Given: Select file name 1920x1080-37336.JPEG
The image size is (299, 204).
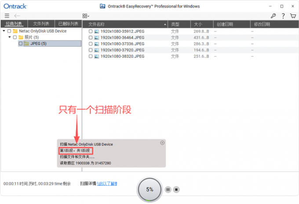Looking at the screenshot, I should (x=122, y=44).
